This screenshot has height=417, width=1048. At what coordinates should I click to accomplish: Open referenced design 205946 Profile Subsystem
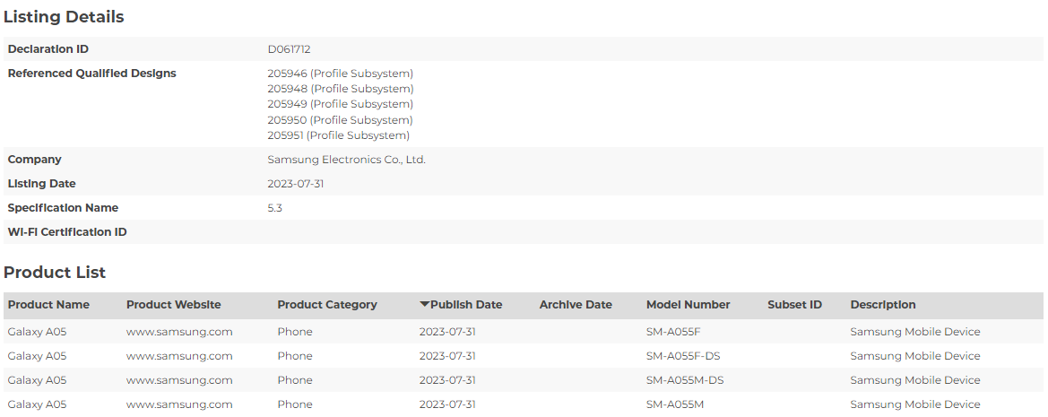pyautogui.click(x=340, y=74)
